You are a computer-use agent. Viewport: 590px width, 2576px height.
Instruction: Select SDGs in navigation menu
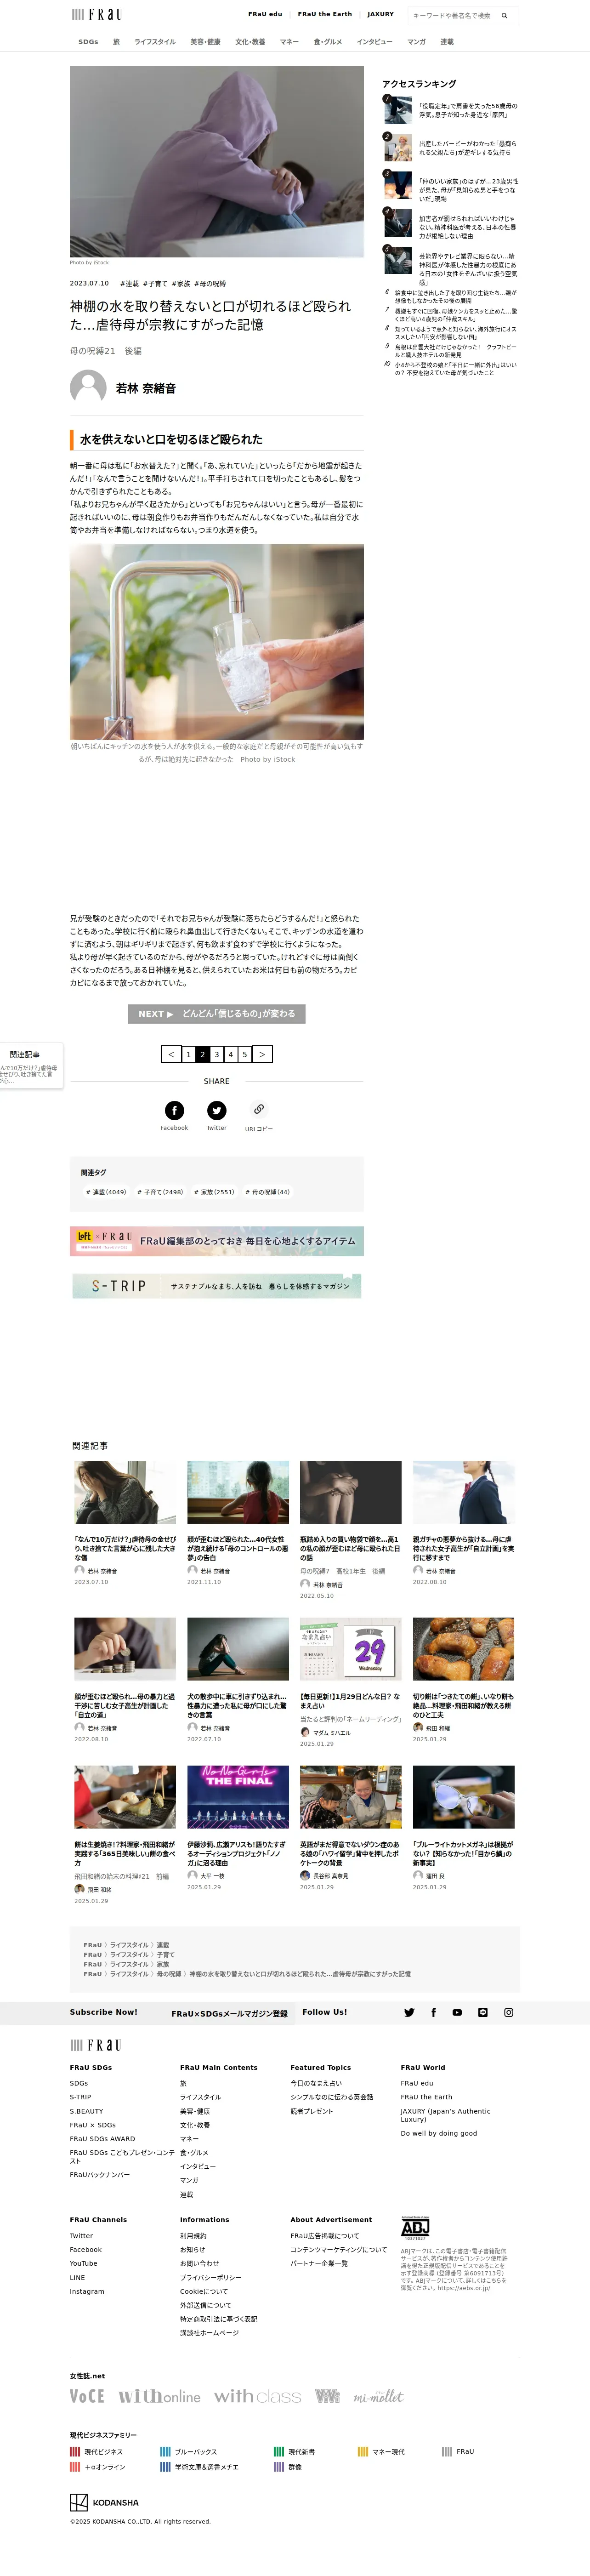pyautogui.click(x=88, y=42)
